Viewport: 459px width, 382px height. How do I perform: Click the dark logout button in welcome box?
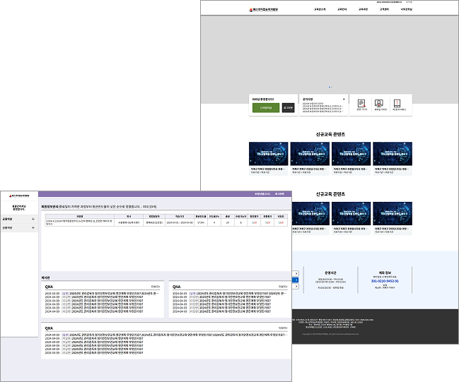click(x=288, y=107)
